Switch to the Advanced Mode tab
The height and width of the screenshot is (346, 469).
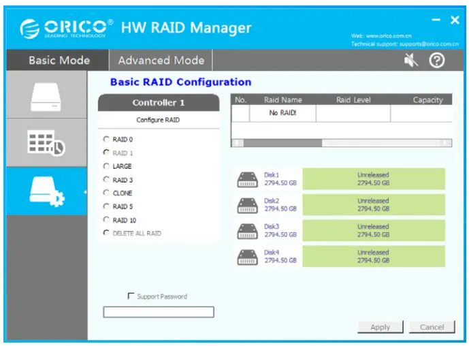[x=161, y=60]
